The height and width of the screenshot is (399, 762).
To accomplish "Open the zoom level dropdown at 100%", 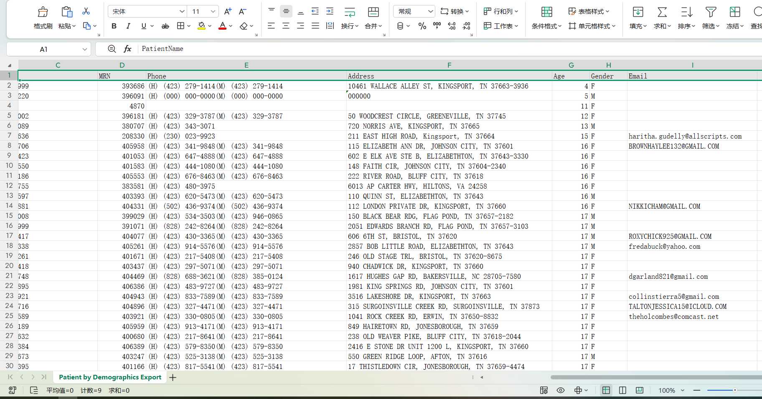I will point(683,390).
